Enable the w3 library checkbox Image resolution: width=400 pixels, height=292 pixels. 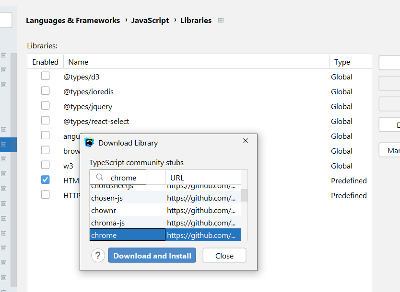(x=45, y=165)
